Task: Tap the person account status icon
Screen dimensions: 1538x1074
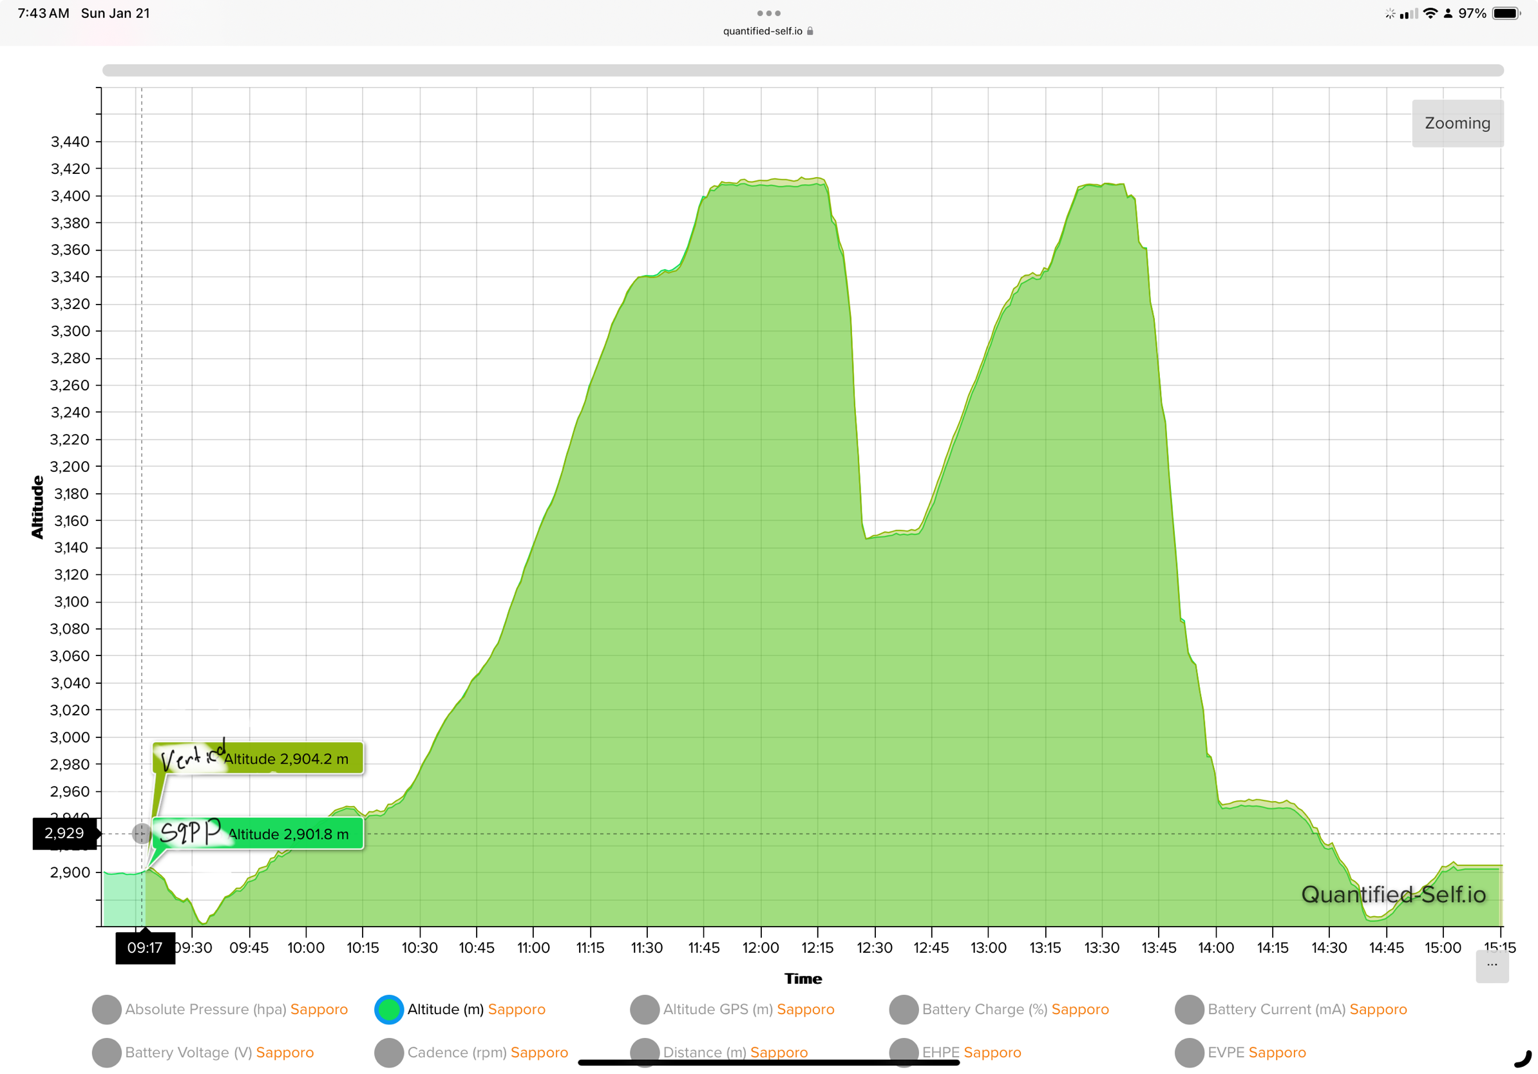Action: click(1448, 14)
